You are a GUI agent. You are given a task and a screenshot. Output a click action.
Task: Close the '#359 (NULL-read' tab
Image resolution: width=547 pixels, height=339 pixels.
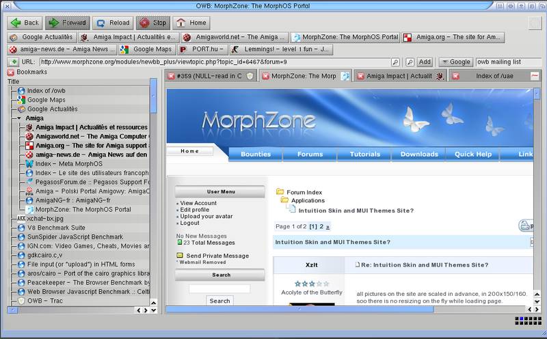171,76
